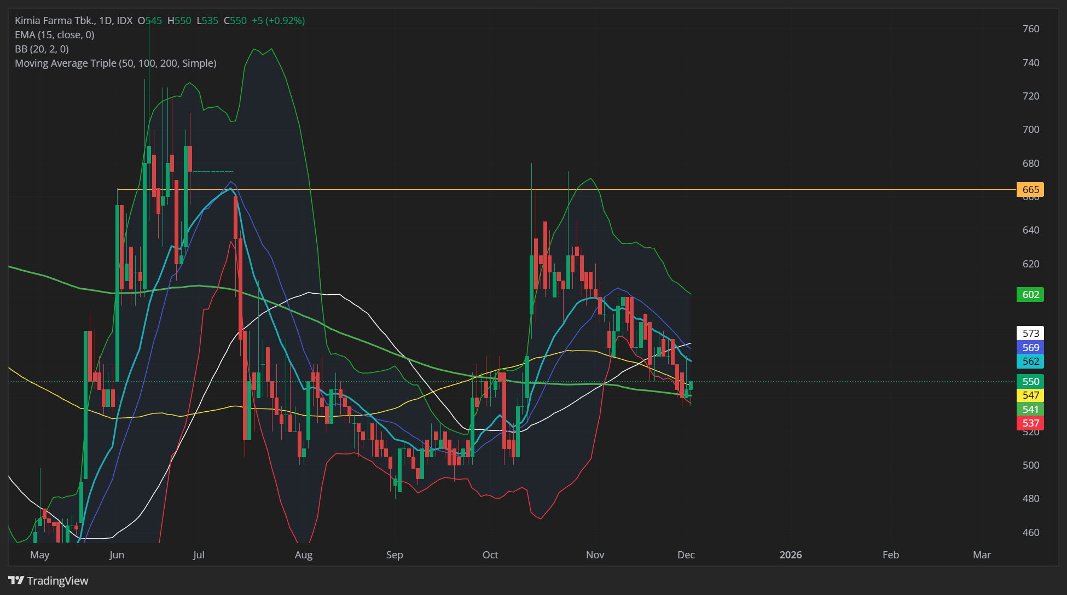Click the red 537 lower band label
Image resolution: width=1067 pixels, height=595 pixels.
pyautogui.click(x=1030, y=423)
